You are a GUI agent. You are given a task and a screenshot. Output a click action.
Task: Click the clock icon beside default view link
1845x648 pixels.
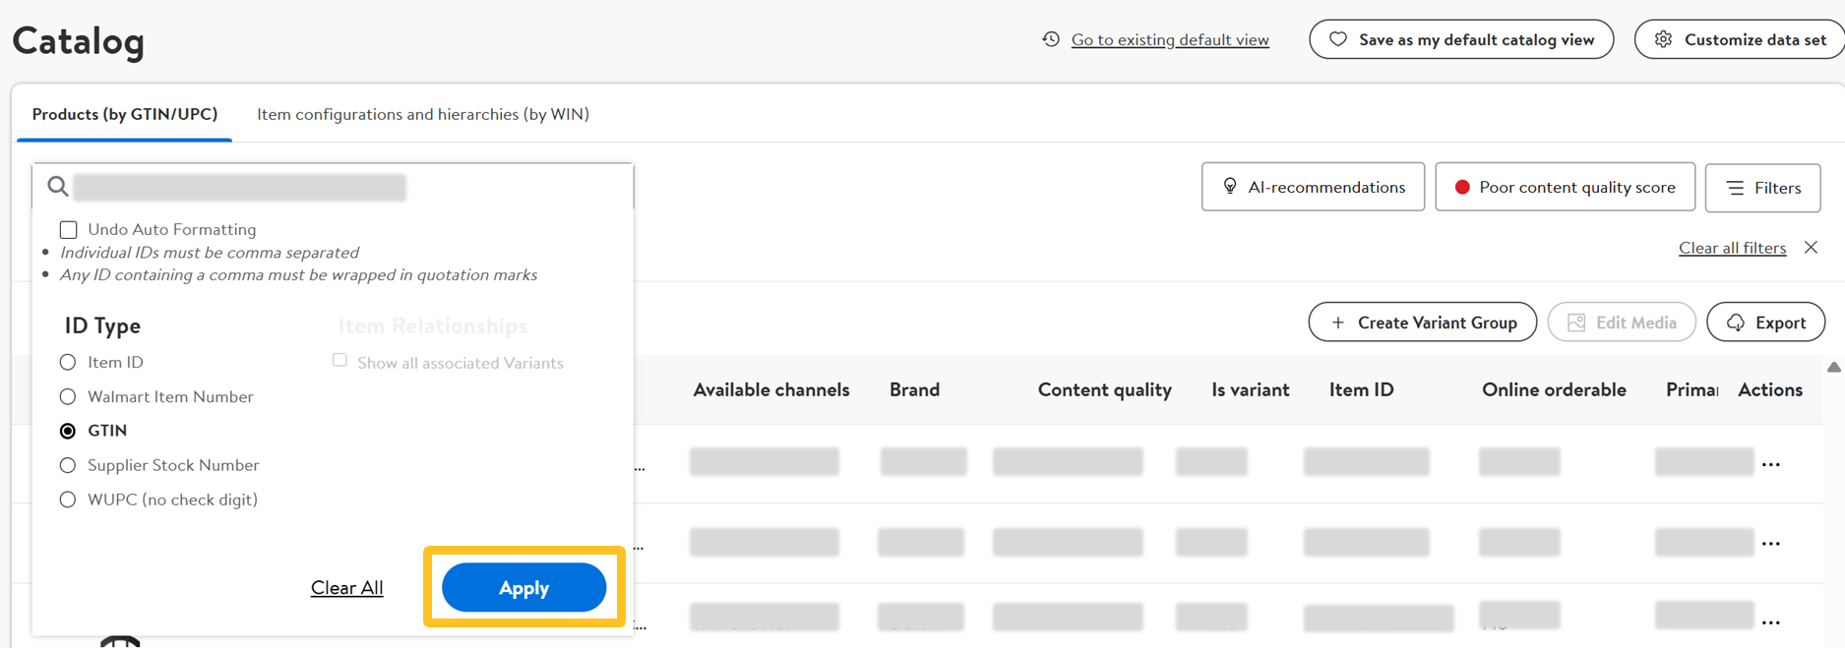(x=1051, y=39)
